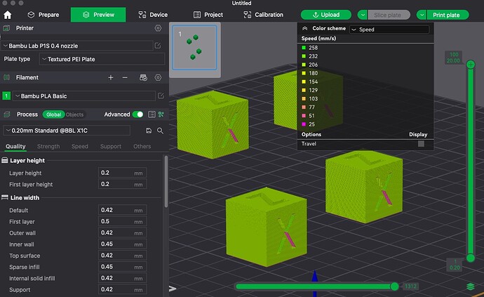Toggle Travel display checkbox
Screen dimensions: 484x297
point(421,144)
